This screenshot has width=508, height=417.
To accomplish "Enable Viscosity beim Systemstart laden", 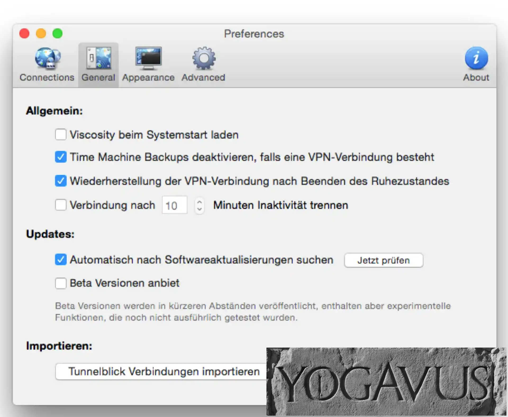I will tap(61, 134).
